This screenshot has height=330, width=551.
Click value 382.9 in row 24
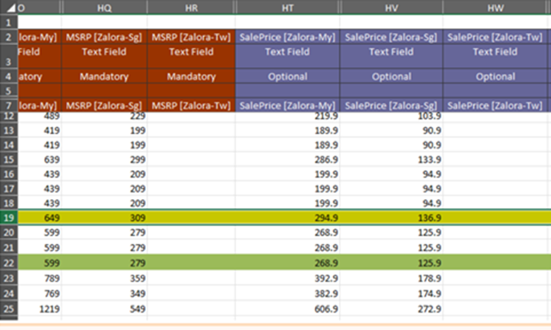pos(326,293)
